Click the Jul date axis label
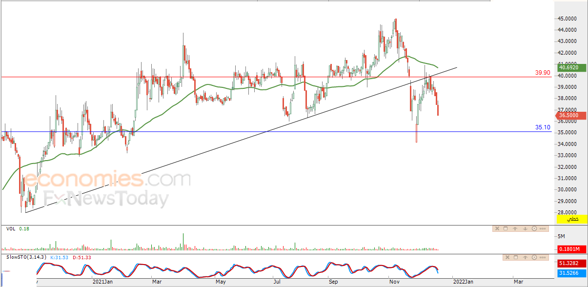 pos(277,282)
